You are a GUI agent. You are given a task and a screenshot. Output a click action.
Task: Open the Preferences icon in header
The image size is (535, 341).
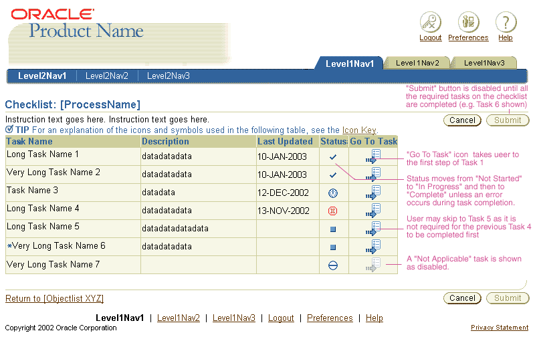(469, 22)
